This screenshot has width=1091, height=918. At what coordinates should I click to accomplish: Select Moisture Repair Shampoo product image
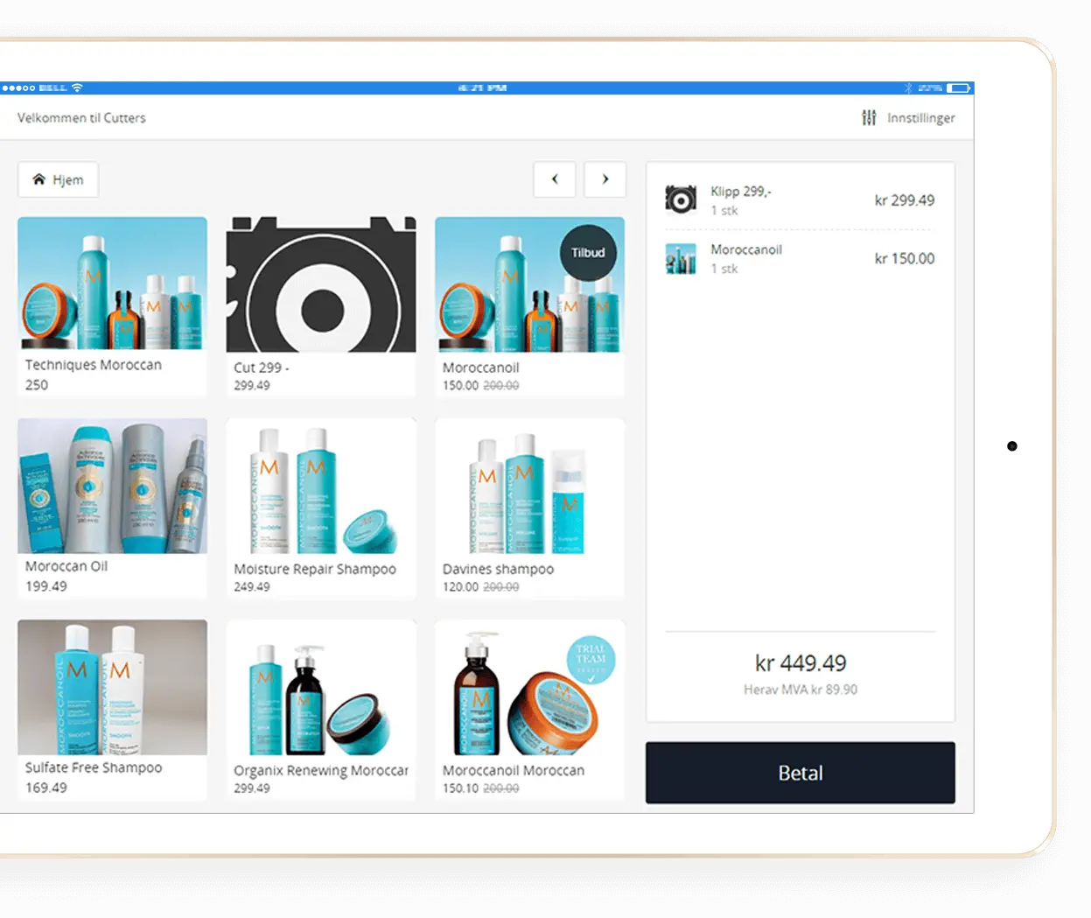pyautogui.click(x=321, y=486)
